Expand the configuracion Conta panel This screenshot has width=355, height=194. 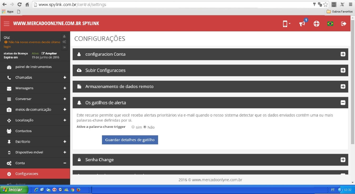343,54
